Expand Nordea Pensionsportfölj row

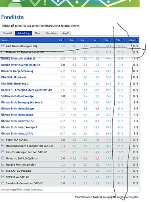[x=3, y=164]
